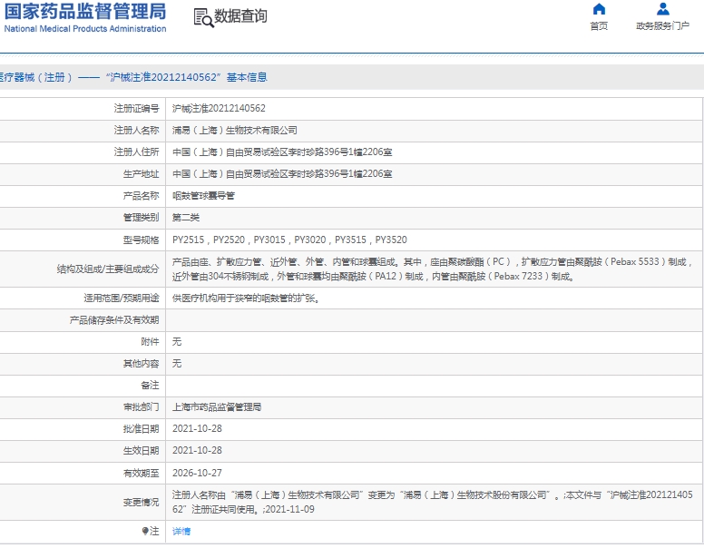Viewport: 704px width, 548px height.
Task: Click the 适用范围 value about 咽鼓管的扩张
Action: (x=246, y=298)
